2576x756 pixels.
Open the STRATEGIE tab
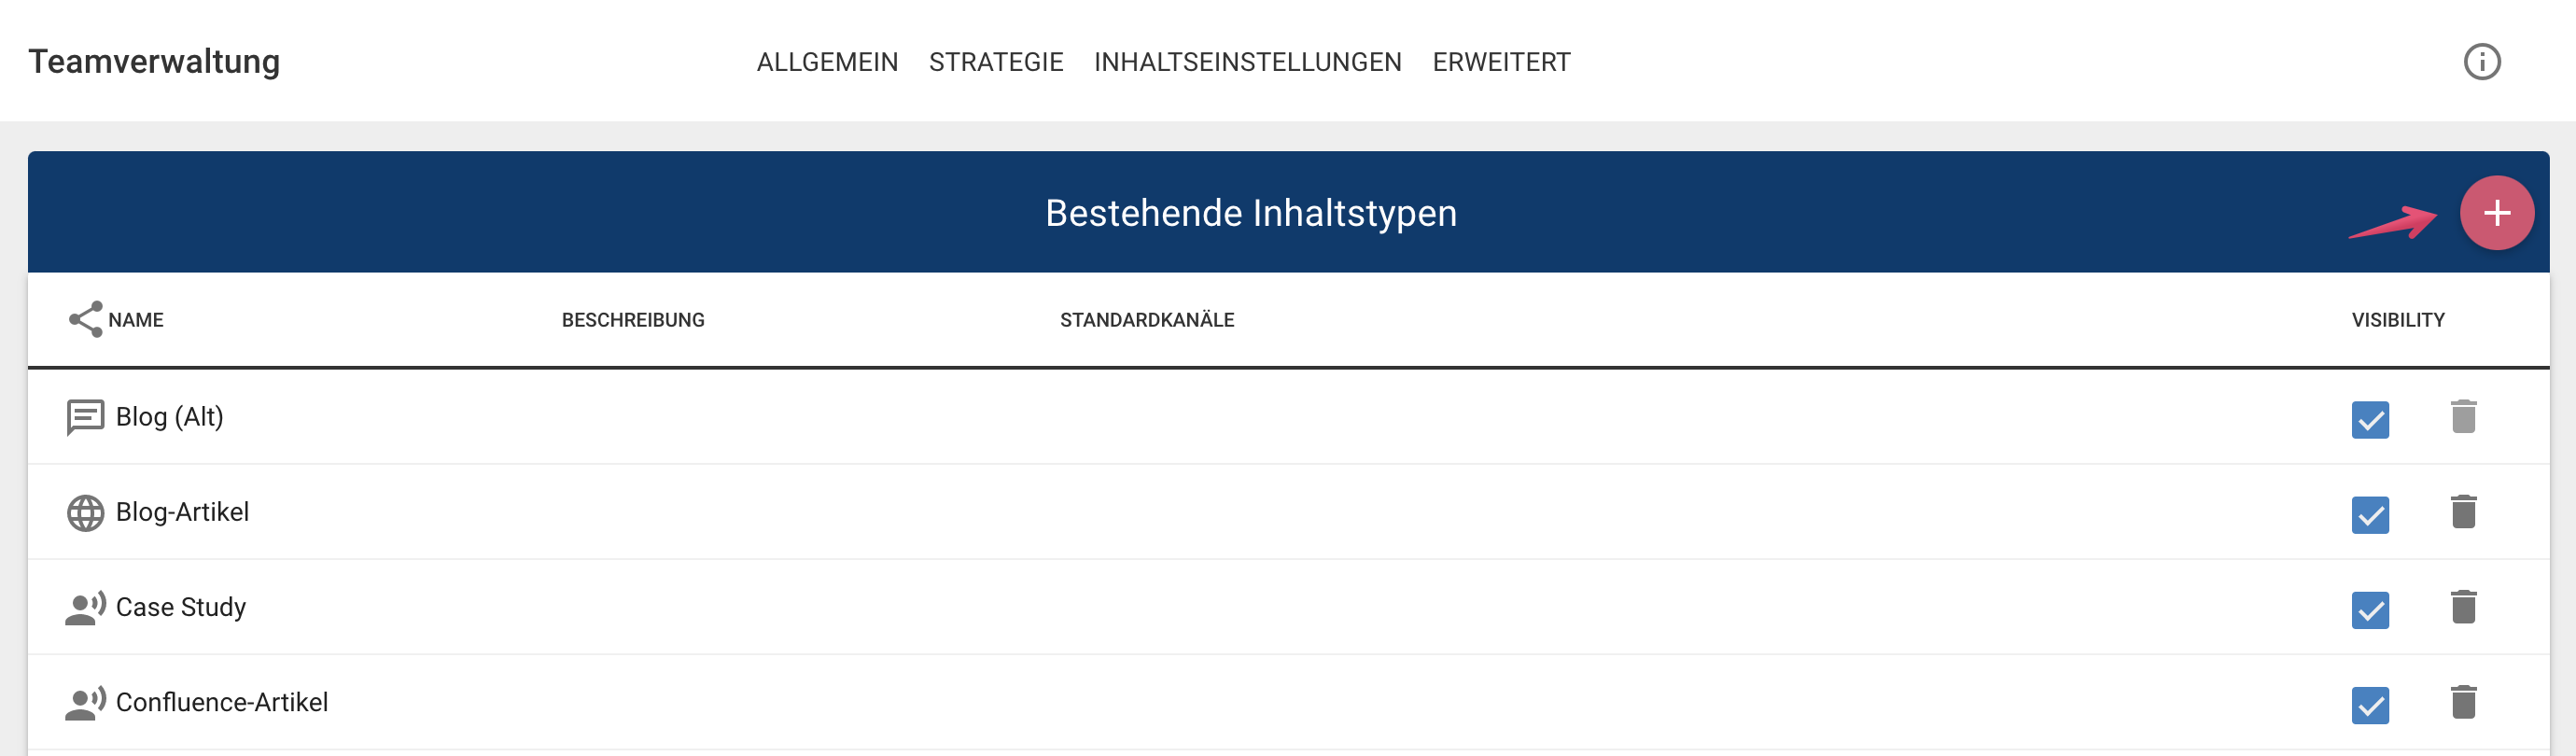tap(995, 62)
